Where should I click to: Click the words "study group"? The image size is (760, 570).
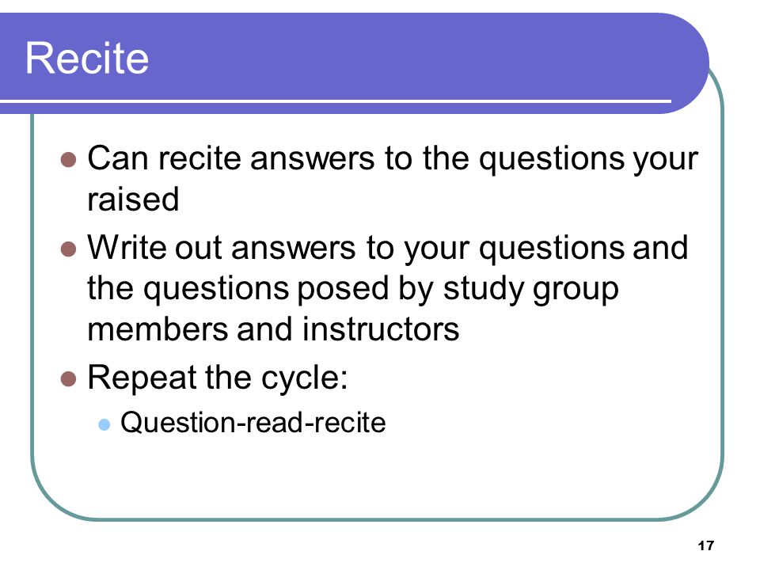tap(530, 290)
